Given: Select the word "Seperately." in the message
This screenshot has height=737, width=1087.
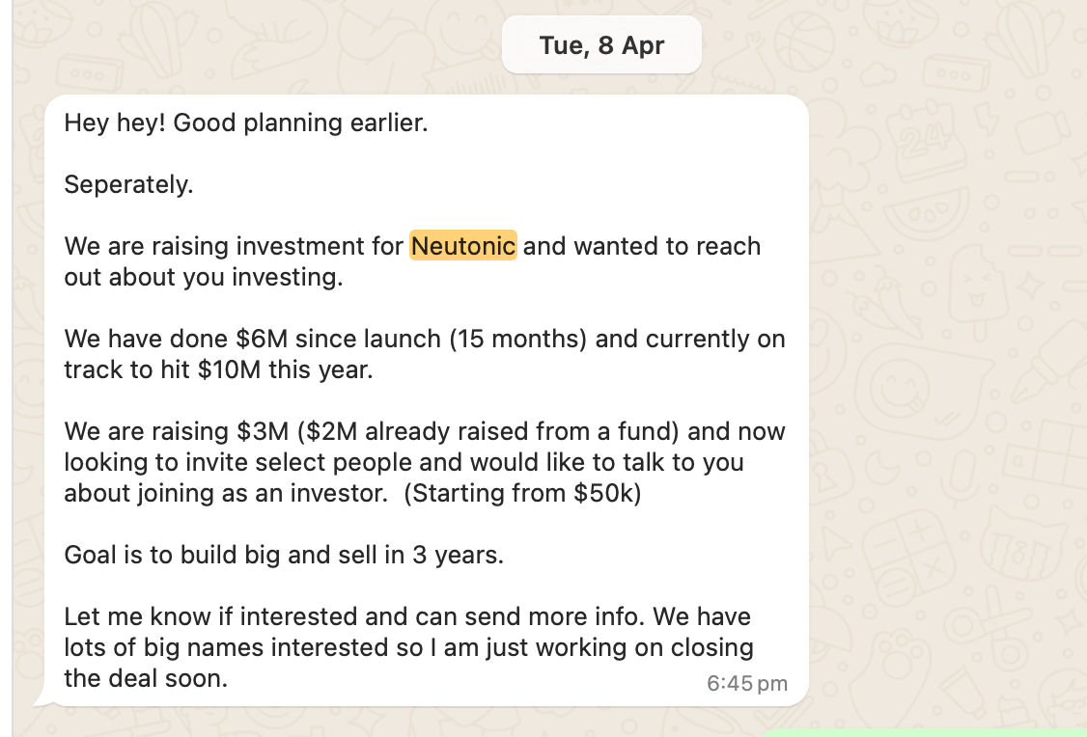Looking at the screenshot, I should click(x=128, y=184).
